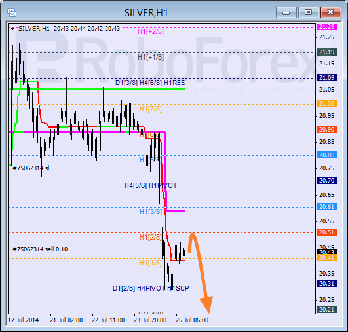Click the red 20.51 price level tag
Image resolution: width=348 pixels, height=332 pixels.
pos(326,232)
